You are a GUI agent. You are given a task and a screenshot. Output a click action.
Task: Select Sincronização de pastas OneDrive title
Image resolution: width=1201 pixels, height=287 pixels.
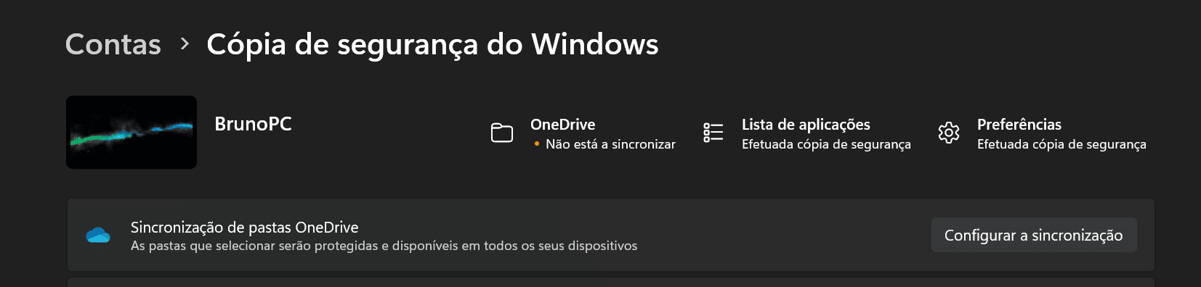coord(244,228)
